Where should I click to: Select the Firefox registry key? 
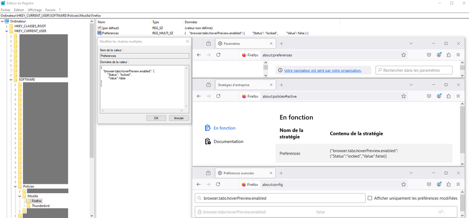(37, 201)
